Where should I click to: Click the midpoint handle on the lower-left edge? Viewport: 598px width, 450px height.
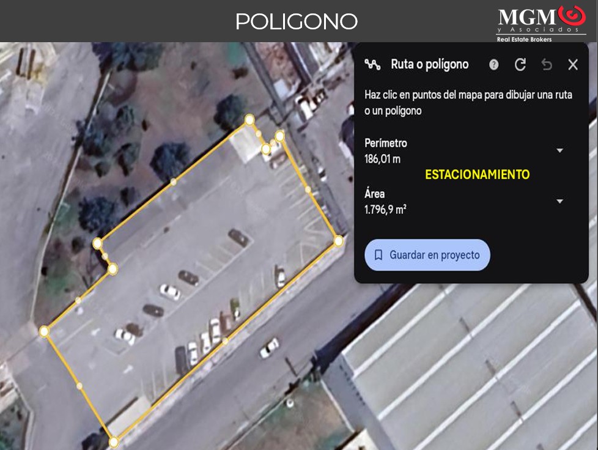point(79,386)
